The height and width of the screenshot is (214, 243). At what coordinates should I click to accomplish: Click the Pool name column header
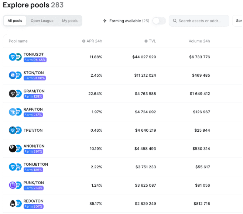(18, 41)
